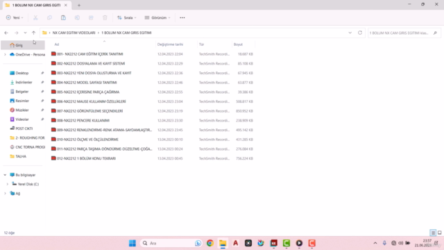
Task: Click the Copy icon in toolbar
Action: [x=49, y=17]
